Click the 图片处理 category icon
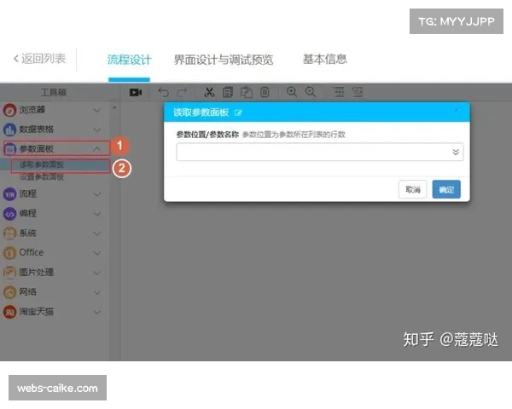 tap(9, 273)
